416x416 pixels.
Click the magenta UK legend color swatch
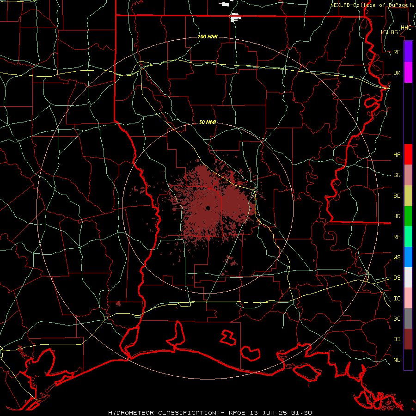click(408, 73)
